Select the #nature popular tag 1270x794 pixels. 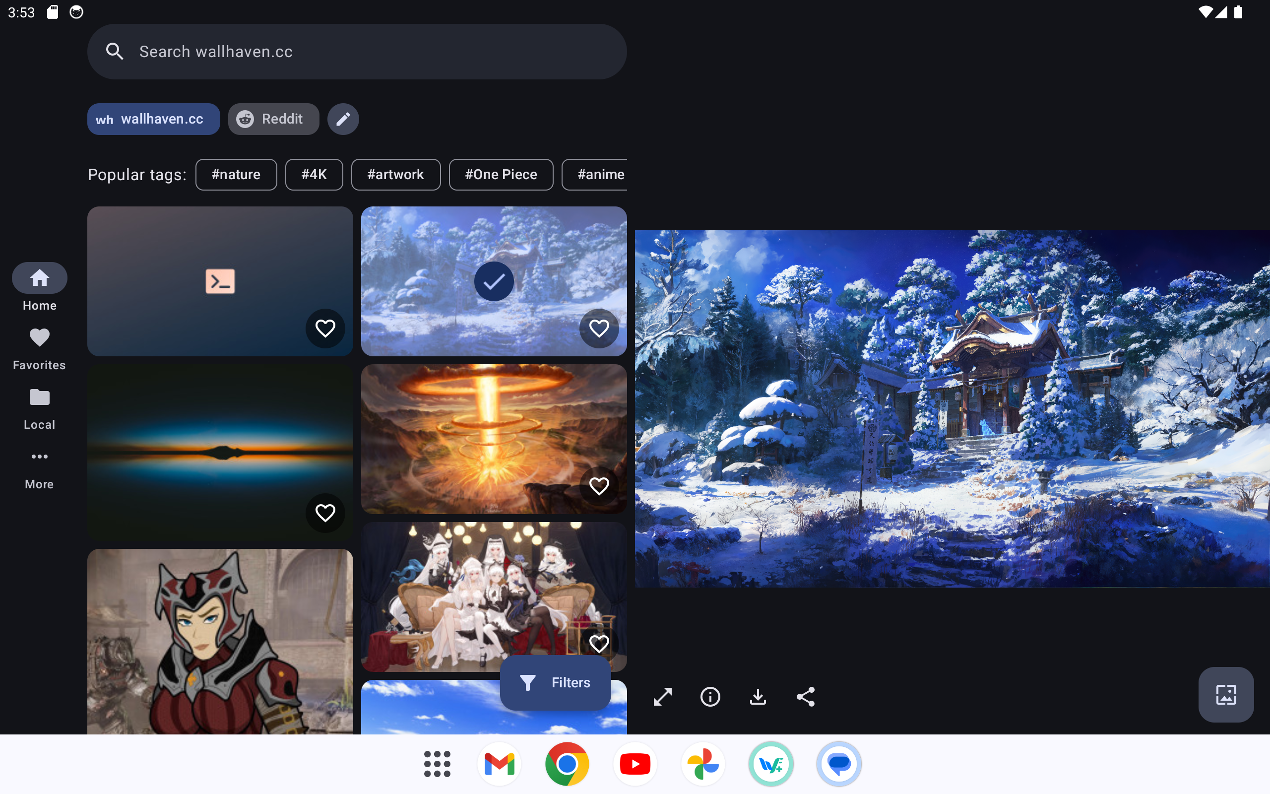click(x=236, y=174)
